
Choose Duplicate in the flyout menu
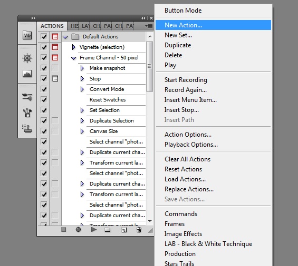tap(213, 45)
